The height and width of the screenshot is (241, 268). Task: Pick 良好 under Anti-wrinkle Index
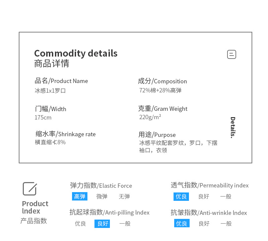click(x=204, y=224)
